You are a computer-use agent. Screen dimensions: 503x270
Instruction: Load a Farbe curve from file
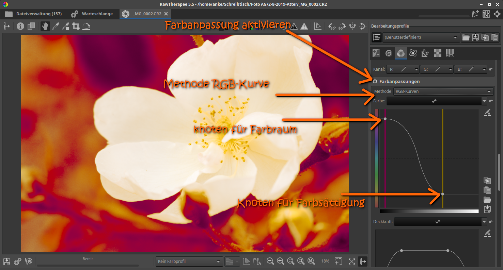[487, 200]
